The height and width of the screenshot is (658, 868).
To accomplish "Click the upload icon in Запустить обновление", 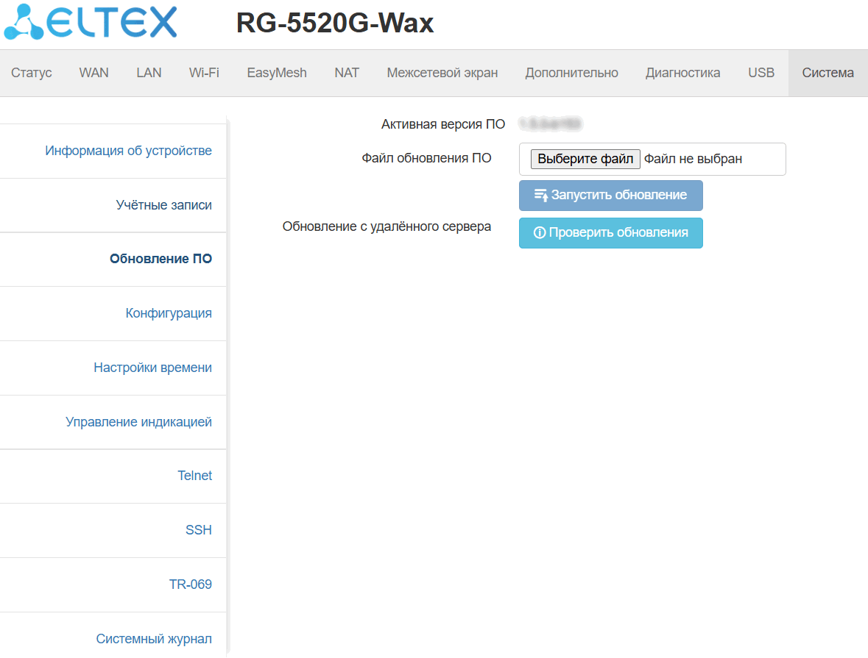I will [541, 195].
